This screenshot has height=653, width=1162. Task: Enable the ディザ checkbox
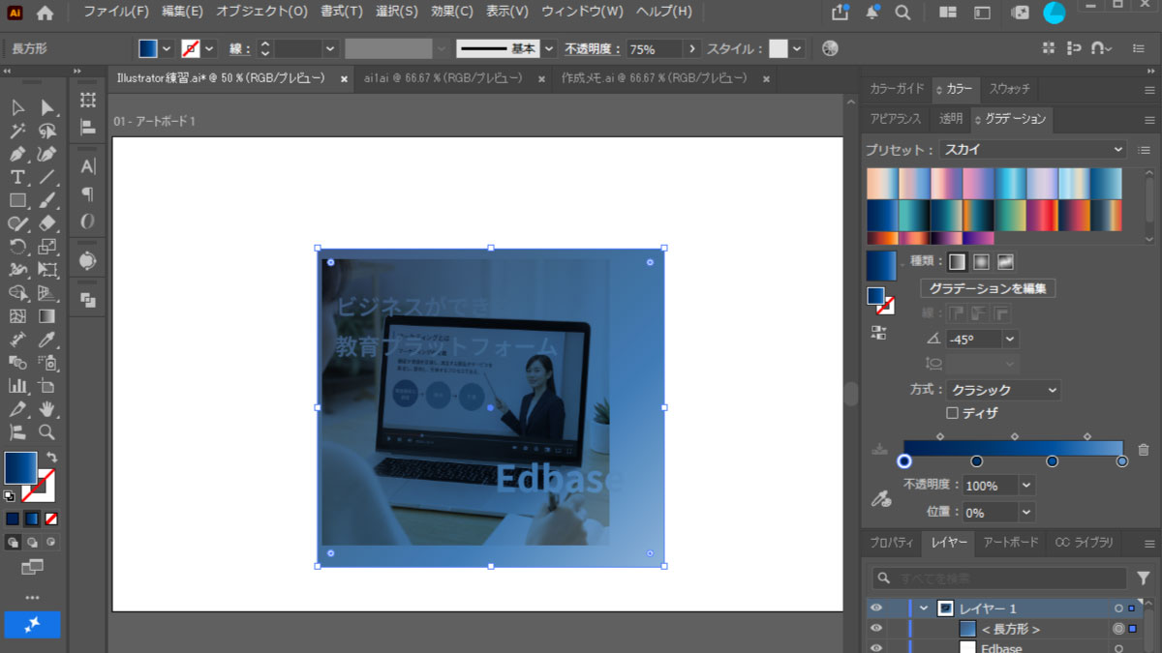pos(952,413)
